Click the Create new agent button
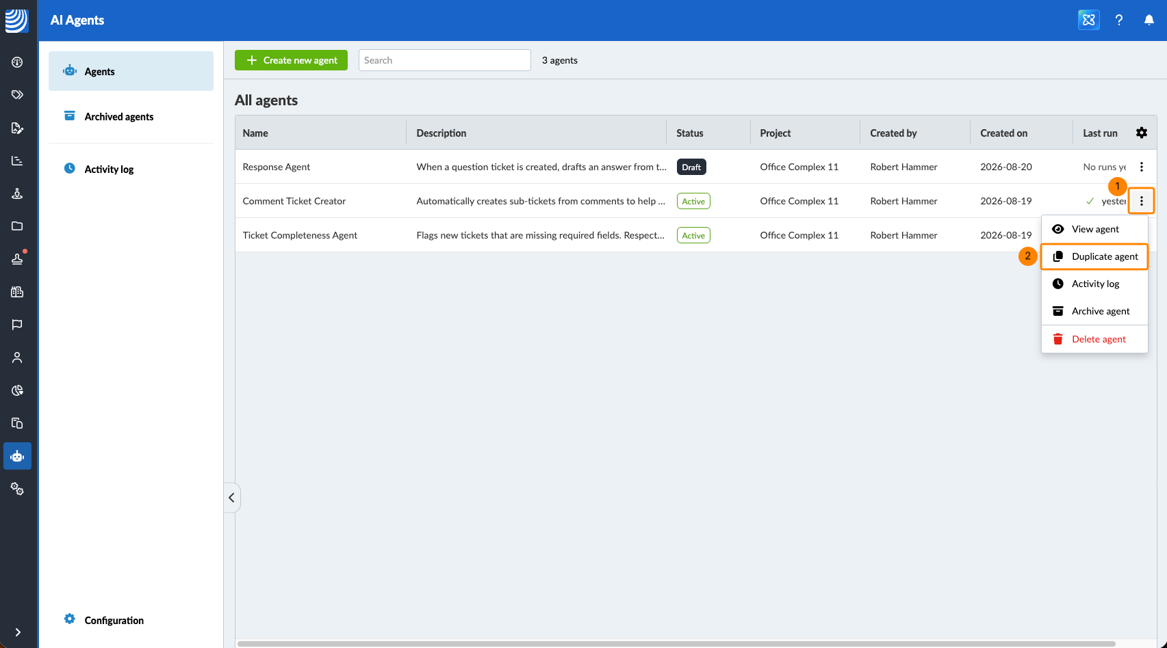Viewport: 1167px width, 648px height. pyautogui.click(x=291, y=60)
